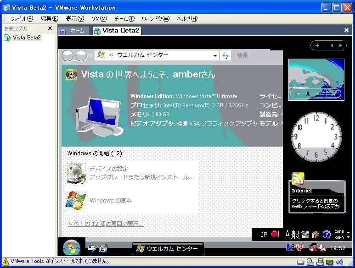Open the 編集(E) menu
This screenshot has width=355, height=268.
tap(49, 19)
